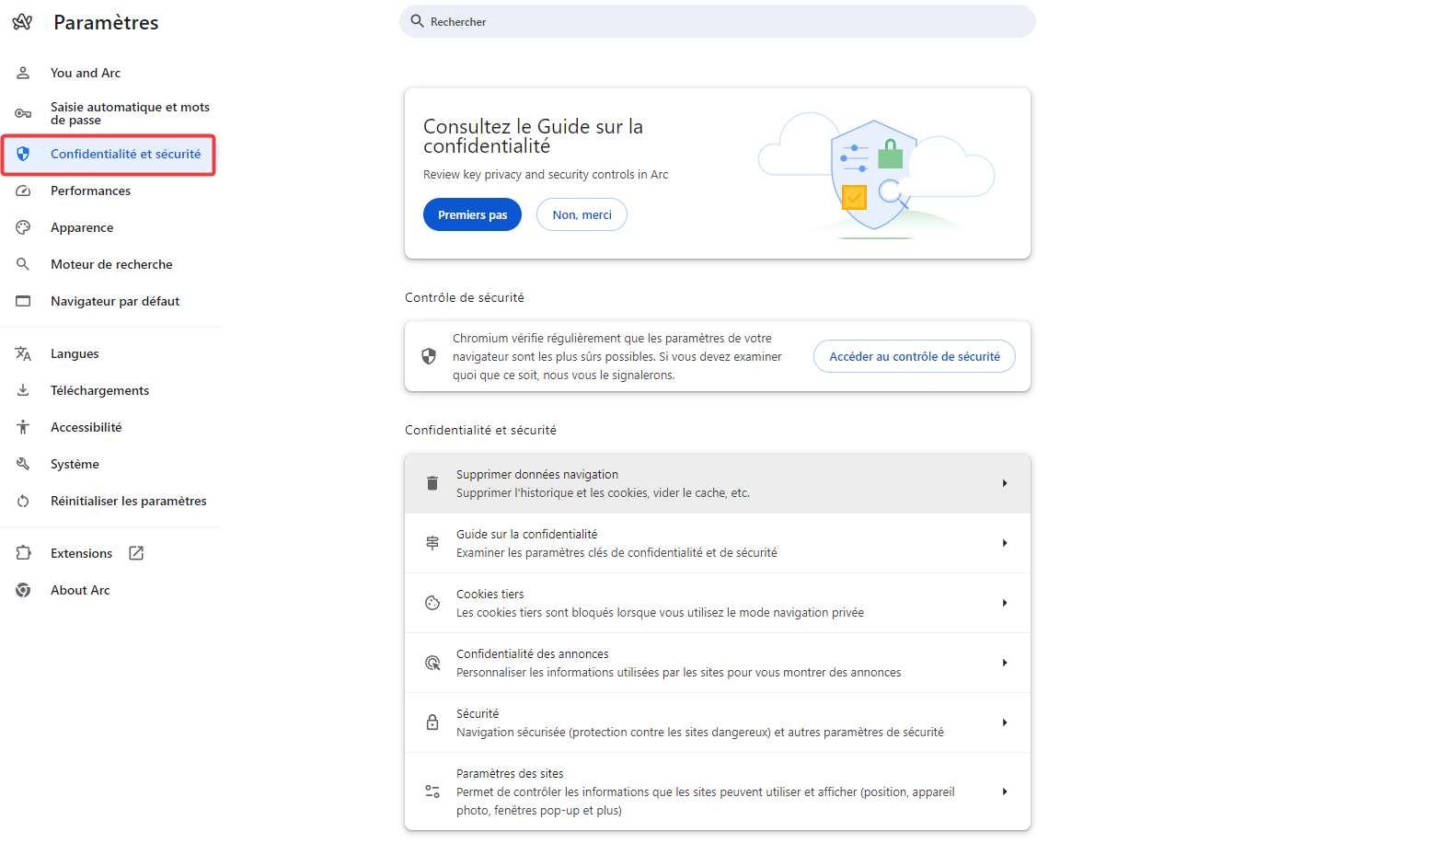Click the trash icon for Supprimer données navigation
Viewport: 1440px width, 855px height.
432,483
